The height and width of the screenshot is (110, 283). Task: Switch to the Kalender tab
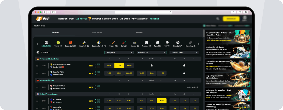coord(139,33)
